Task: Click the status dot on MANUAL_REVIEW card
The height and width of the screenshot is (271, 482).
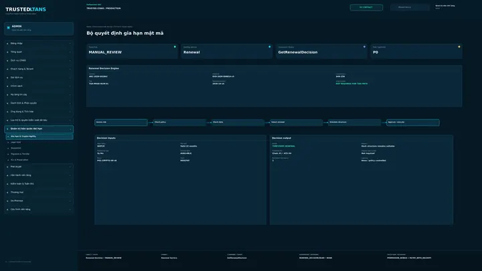Action: click(x=175, y=47)
